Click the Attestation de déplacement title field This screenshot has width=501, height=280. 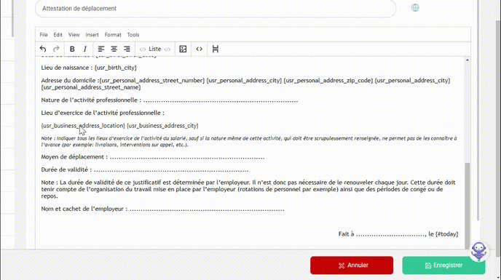[x=216, y=9]
